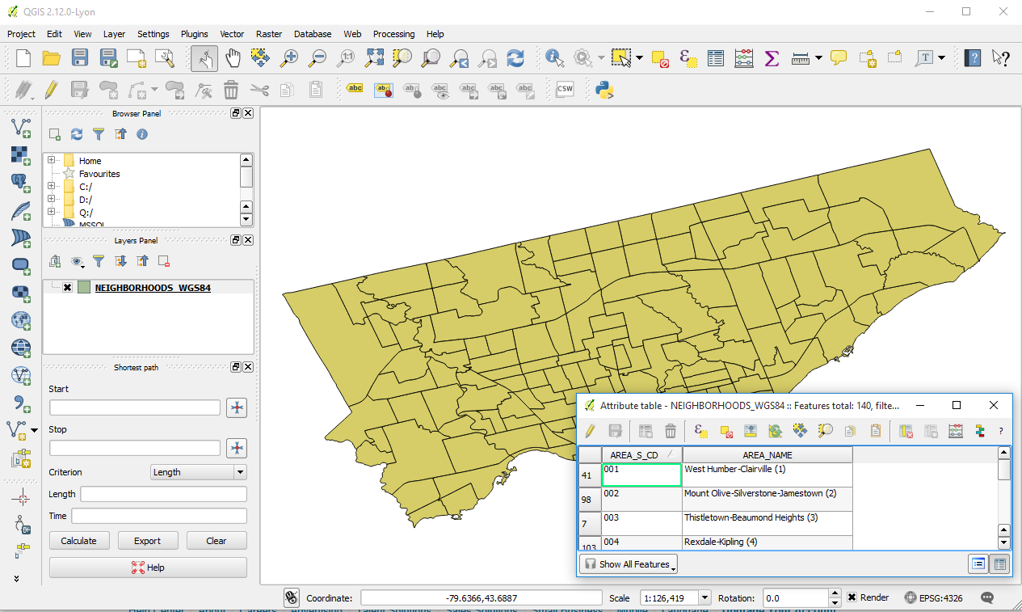Viewport: 1022px width, 612px height.
Task: Click the Zoom Full extent icon
Action: click(374, 58)
